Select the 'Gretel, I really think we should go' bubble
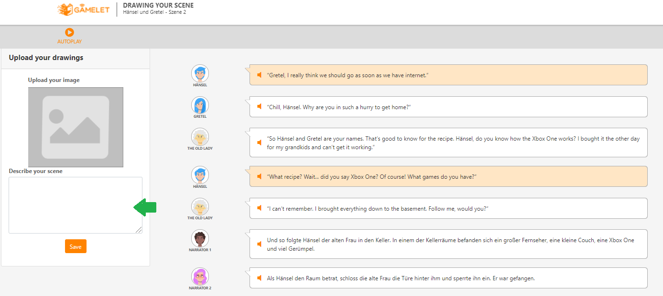Image resolution: width=663 pixels, height=296 pixels. click(448, 75)
